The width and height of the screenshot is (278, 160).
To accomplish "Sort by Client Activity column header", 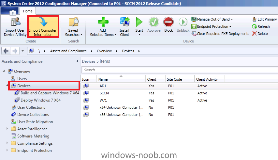I will coord(210,79).
